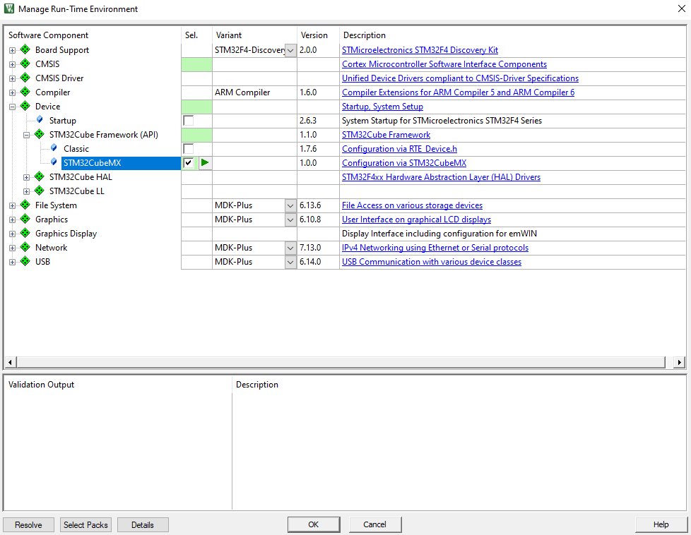Click the Details button
This screenshot has height=535, width=691.
point(143,524)
